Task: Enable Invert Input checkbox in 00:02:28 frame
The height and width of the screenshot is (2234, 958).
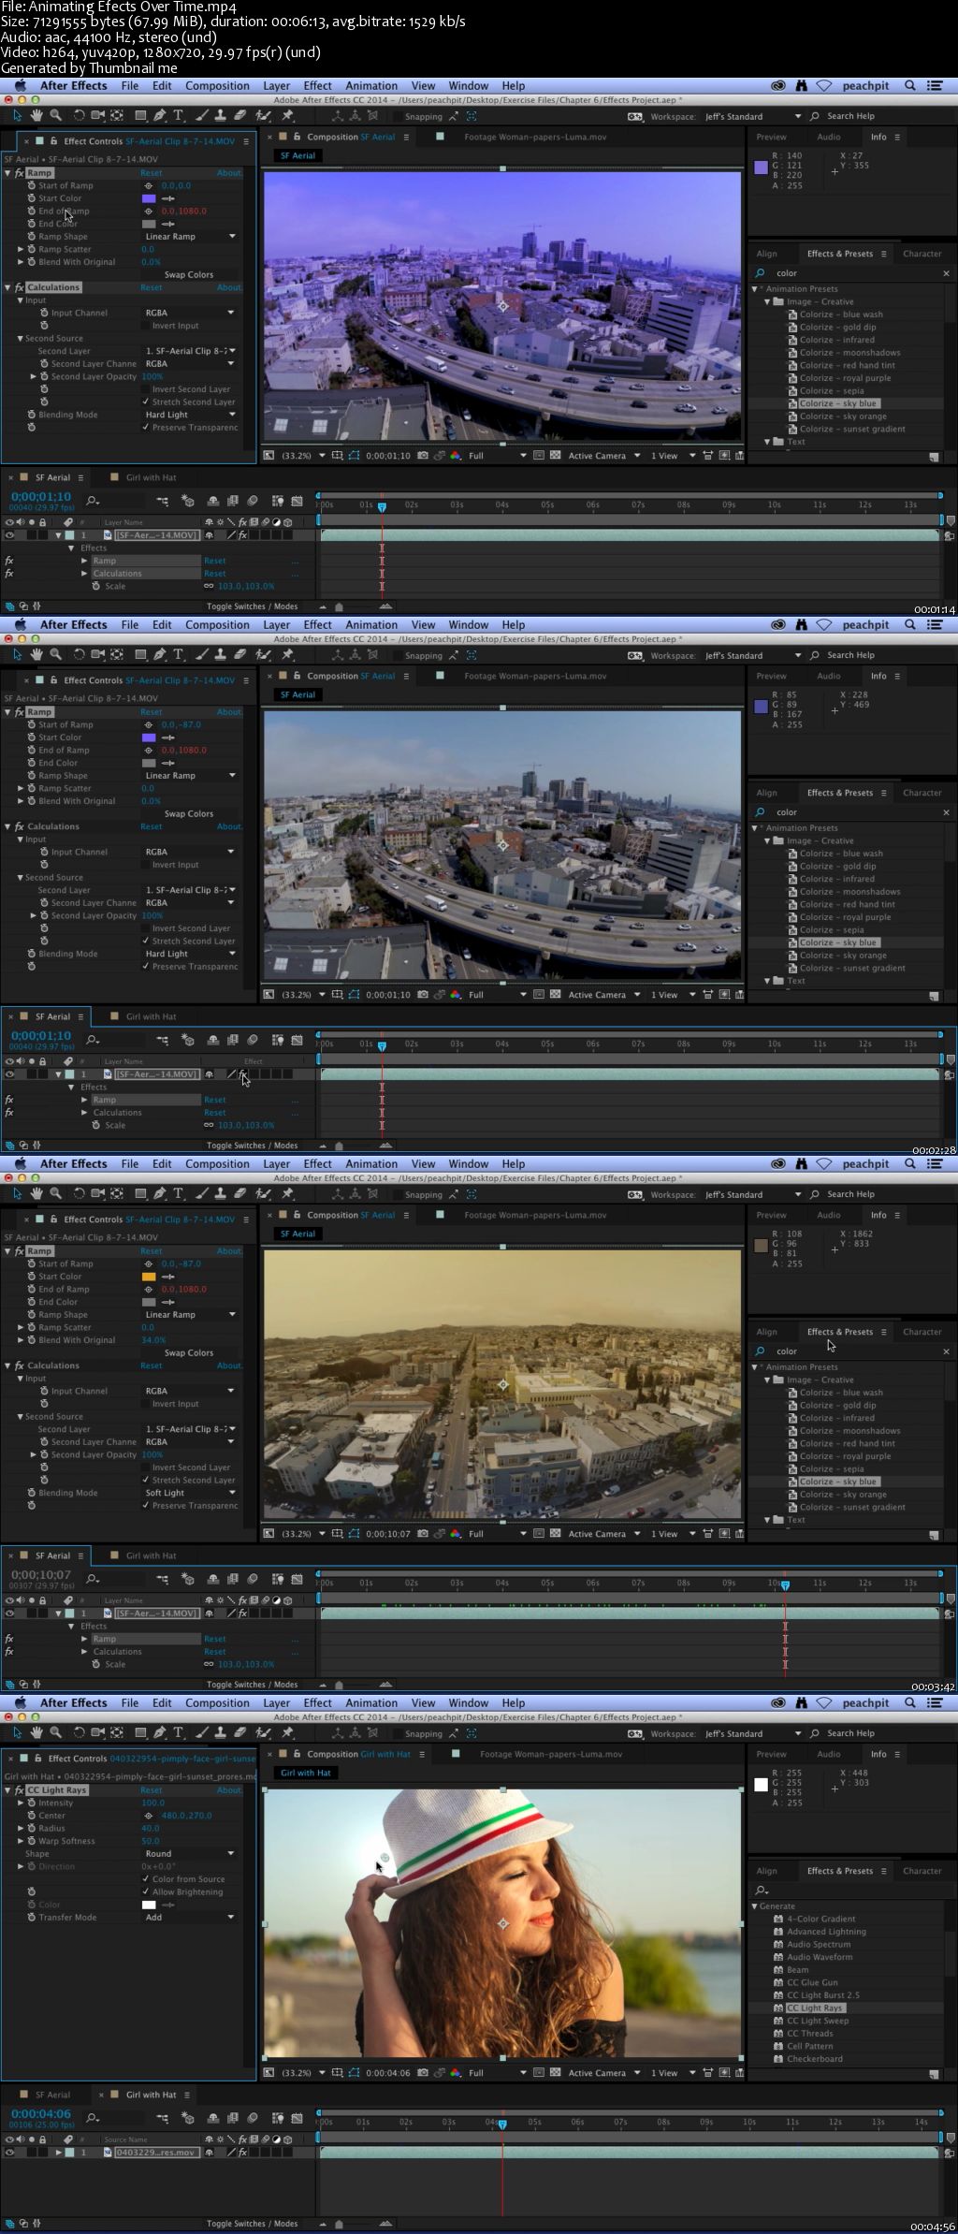Action: 145,865
